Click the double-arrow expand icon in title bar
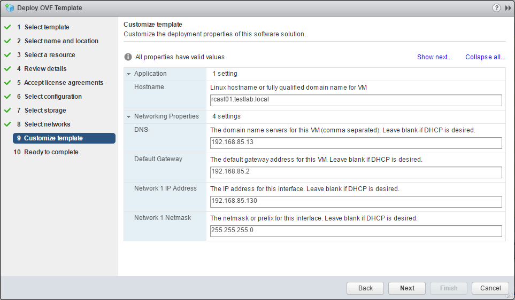Image resolution: width=515 pixels, height=300 pixels. click(x=508, y=8)
